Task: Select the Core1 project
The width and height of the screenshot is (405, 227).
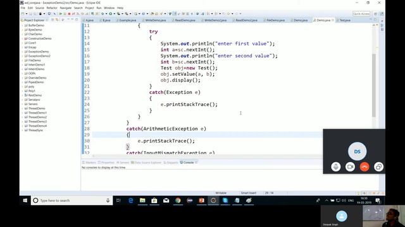Action: click(x=32, y=43)
